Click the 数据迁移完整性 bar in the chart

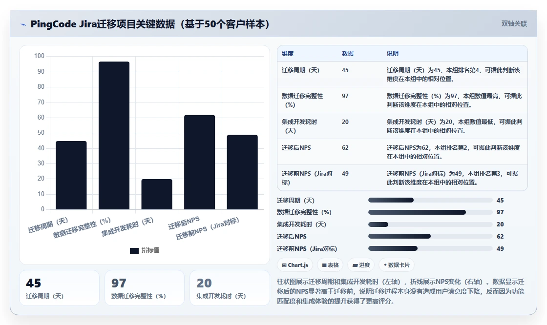point(114,135)
